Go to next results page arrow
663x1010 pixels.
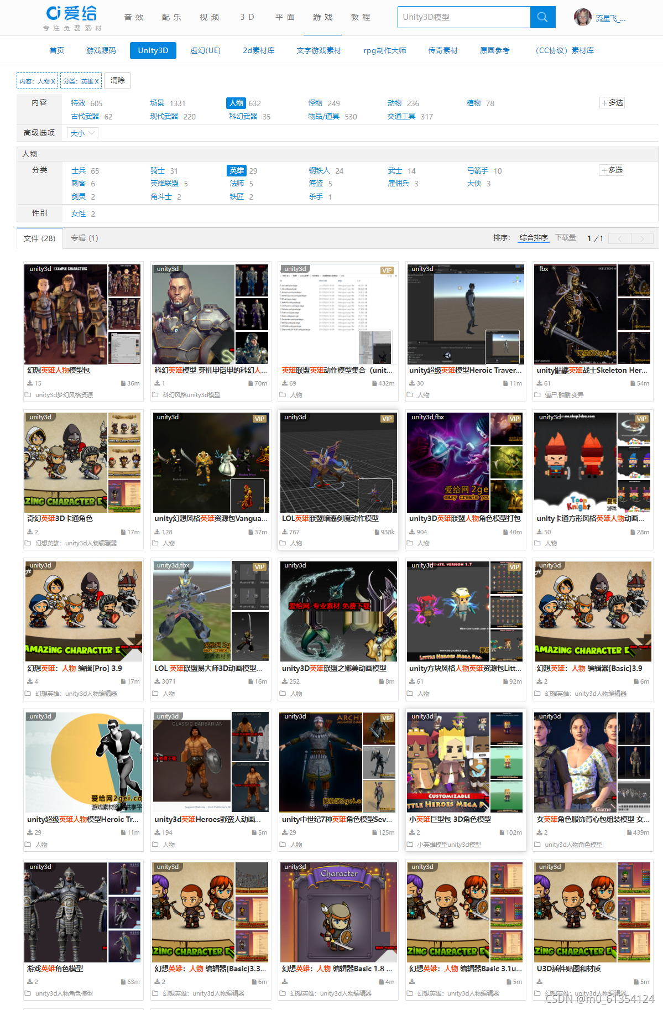tap(642, 238)
